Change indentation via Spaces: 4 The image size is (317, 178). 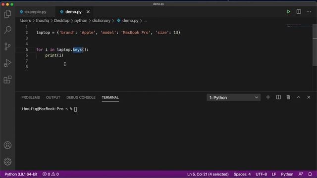pos(242,174)
